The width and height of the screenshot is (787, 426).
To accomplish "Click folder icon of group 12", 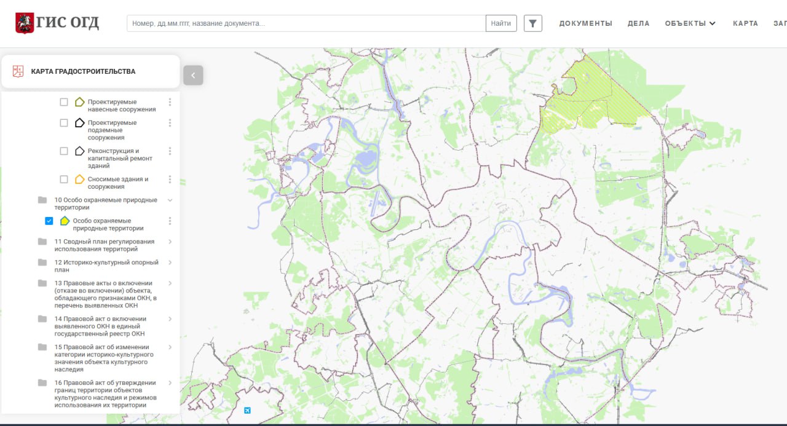I will click(x=42, y=262).
